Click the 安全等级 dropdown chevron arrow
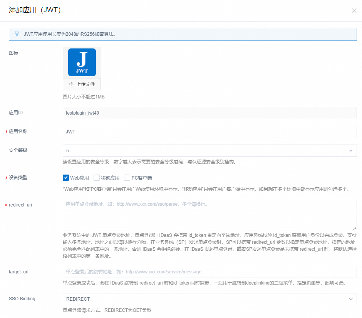Image resolution: width=362 pixels, height=318 pixels. [x=350, y=151]
